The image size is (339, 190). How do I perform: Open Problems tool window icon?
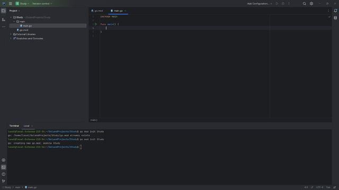(4, 174)
